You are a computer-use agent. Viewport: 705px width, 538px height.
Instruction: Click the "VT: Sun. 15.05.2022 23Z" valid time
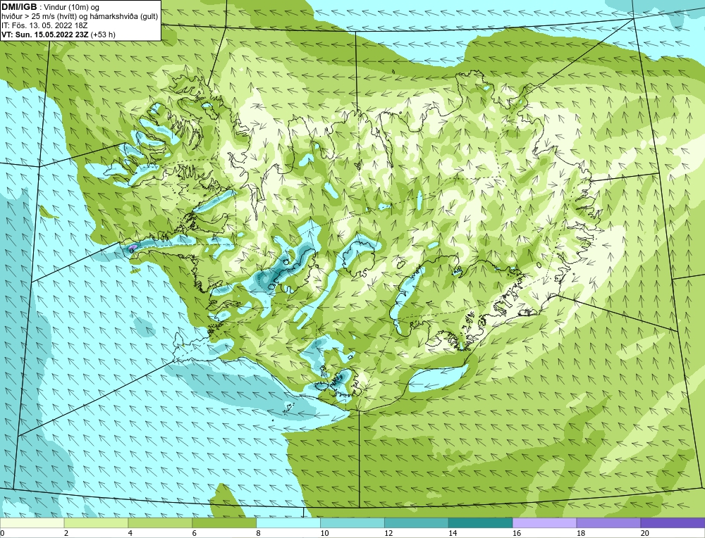point(45,35)
